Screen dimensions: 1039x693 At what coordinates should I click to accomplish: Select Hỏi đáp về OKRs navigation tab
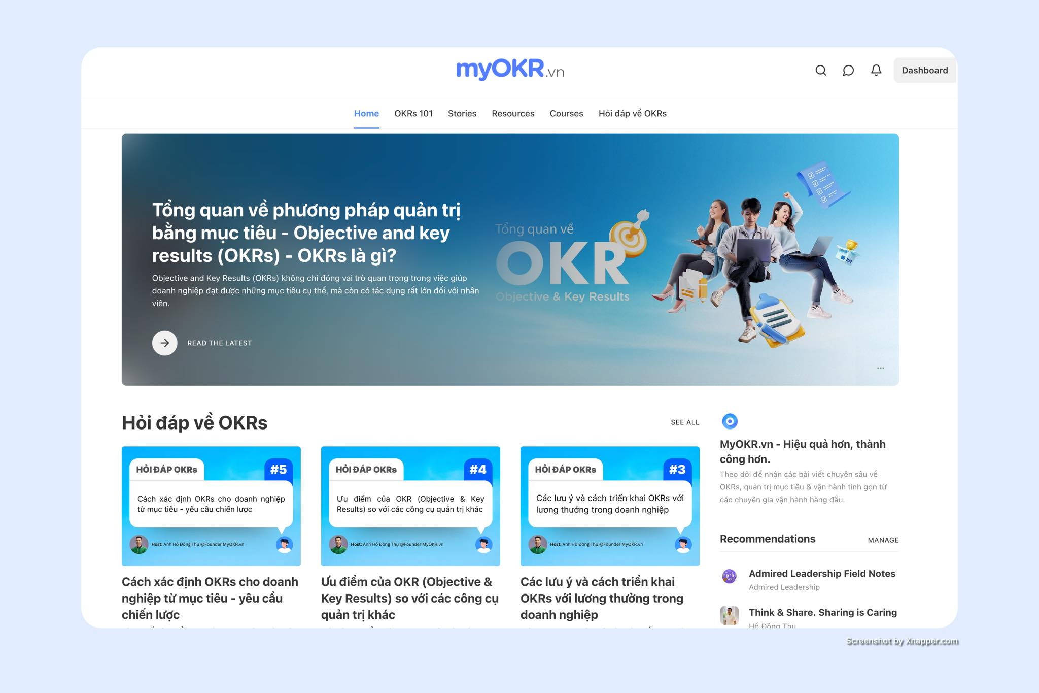(x=632, y=113)
